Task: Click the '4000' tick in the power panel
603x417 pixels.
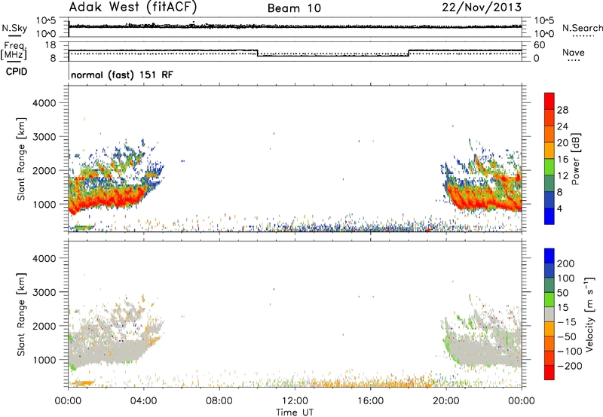Action: (x=44, y=103)
